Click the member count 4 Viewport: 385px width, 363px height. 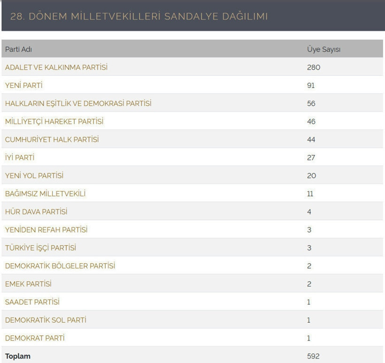point(309,212)
